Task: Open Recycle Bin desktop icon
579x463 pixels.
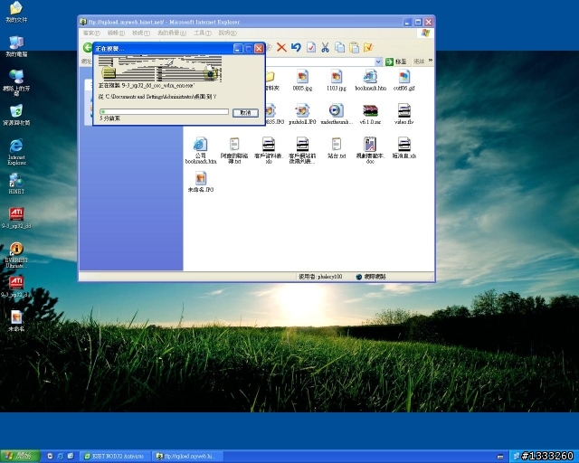Action: 16,115
